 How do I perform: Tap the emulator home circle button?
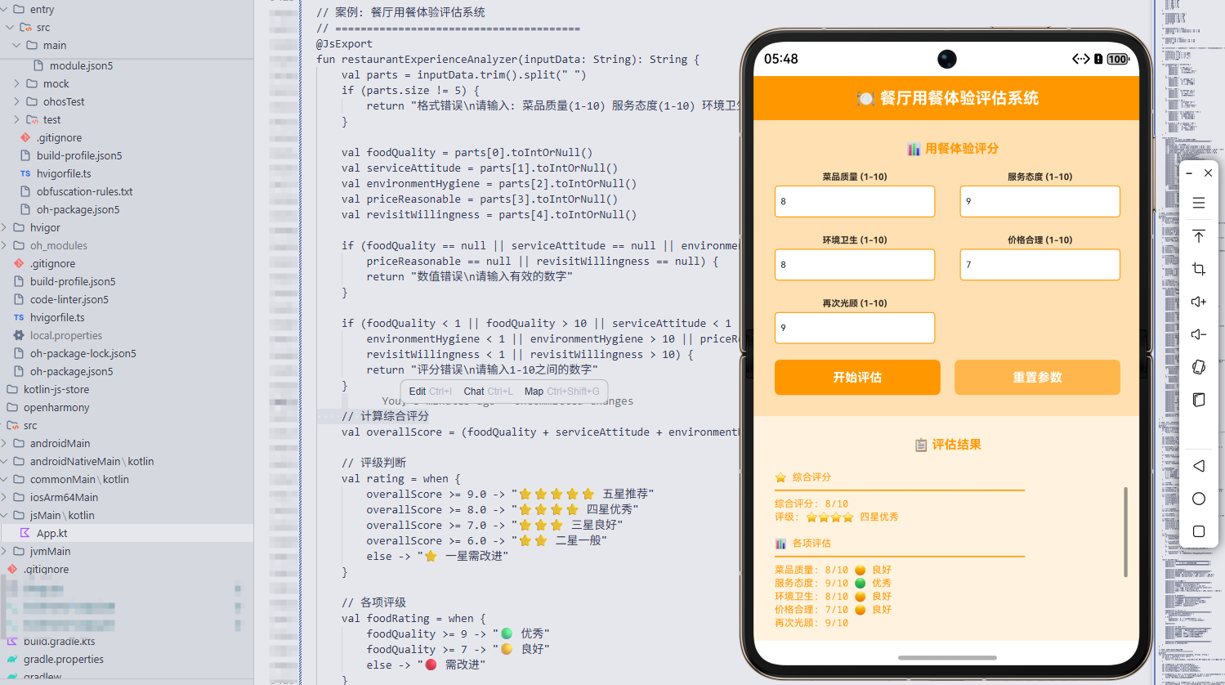tap(1199, 499)
